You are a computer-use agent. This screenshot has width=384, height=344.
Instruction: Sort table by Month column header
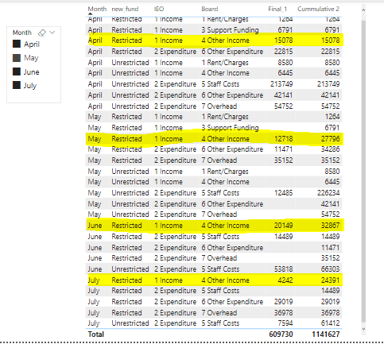(97, 9)
